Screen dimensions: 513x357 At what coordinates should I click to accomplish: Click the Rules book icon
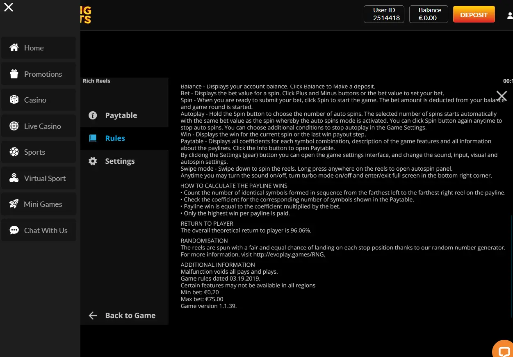tap(93, 138)
